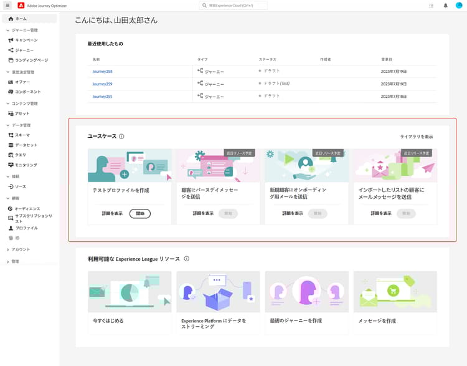Open the hamburger menu in the top bar
Viewport: 467px width, 366px height.
pyautogui.click(x=7, y=5)
